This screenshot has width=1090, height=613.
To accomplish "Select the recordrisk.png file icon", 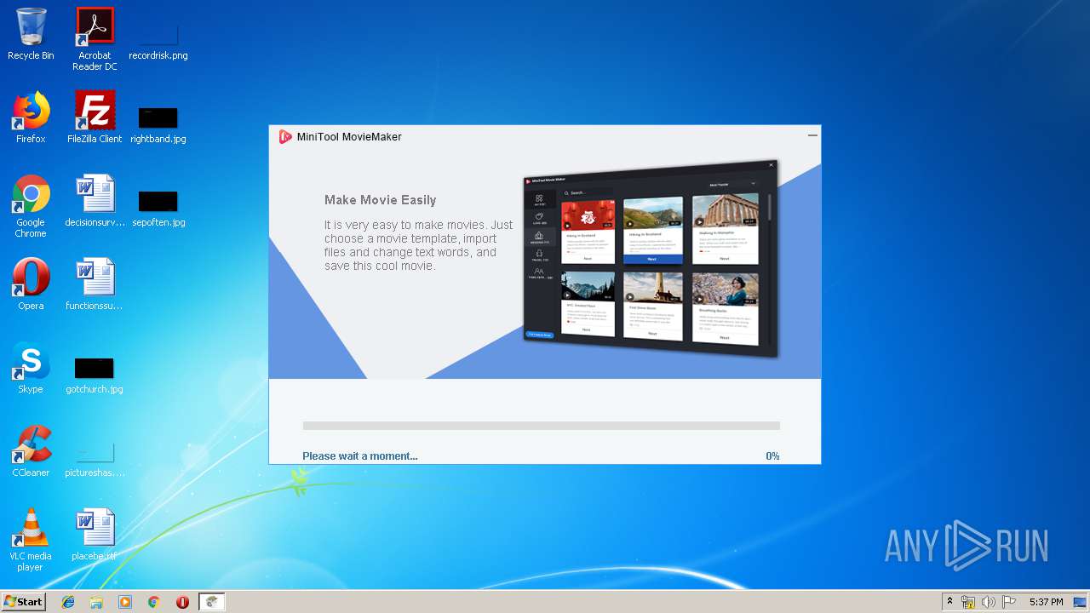I will [158, 34].
